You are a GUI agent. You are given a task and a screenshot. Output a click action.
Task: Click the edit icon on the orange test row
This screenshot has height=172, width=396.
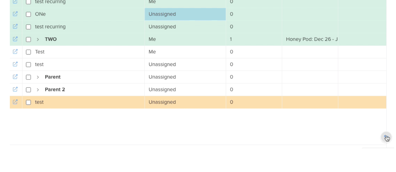(x=15, y=102)
